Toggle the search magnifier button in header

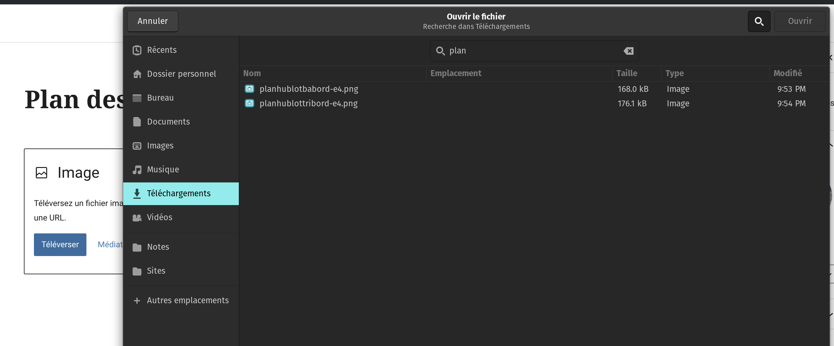(x=759, y=21)
